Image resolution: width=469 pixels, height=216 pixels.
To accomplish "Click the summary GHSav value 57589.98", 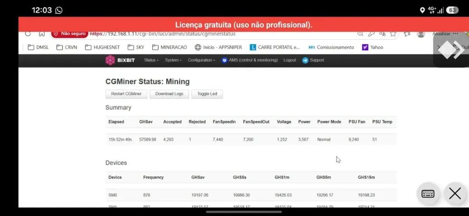I will coord(148,139).
